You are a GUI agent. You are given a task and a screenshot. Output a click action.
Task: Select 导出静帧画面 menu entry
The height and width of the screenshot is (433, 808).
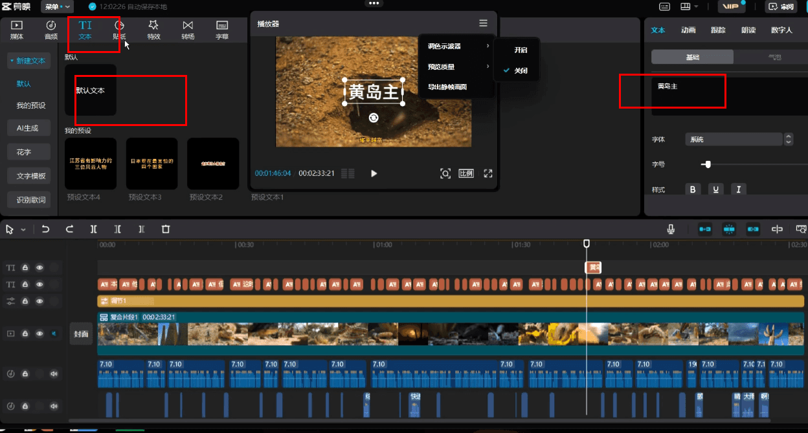tap(447, 87)
